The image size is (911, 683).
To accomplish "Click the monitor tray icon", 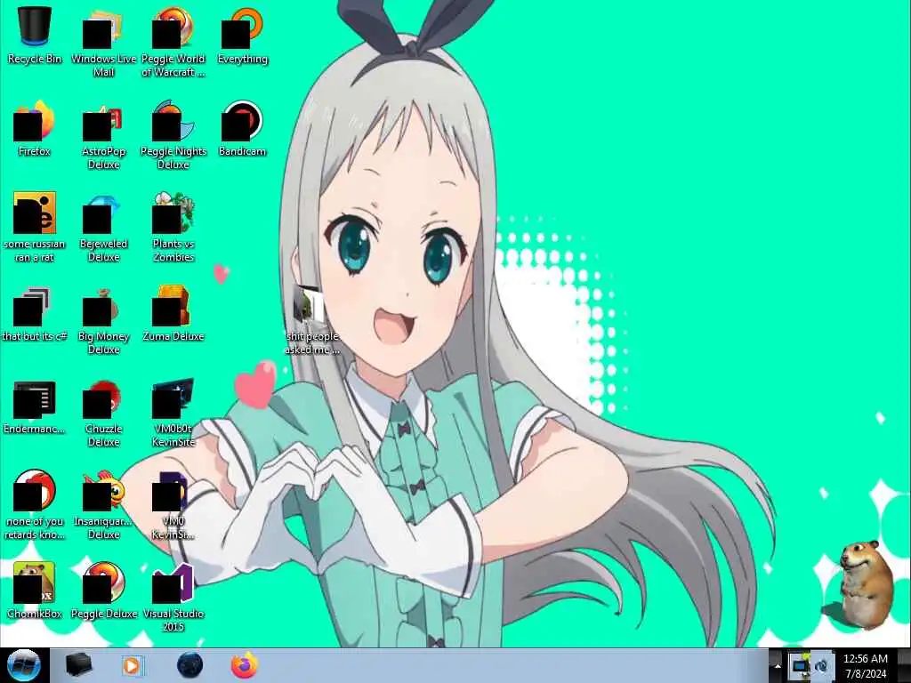I will tap(800, 665).
